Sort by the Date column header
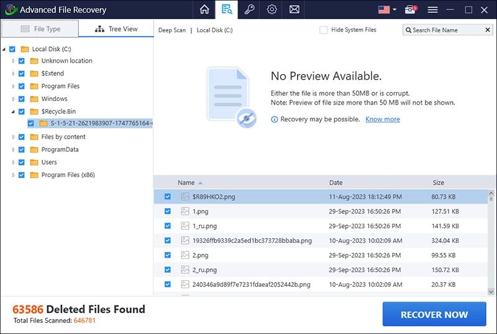Screen dimensions: 497x334 coord(335,183)
